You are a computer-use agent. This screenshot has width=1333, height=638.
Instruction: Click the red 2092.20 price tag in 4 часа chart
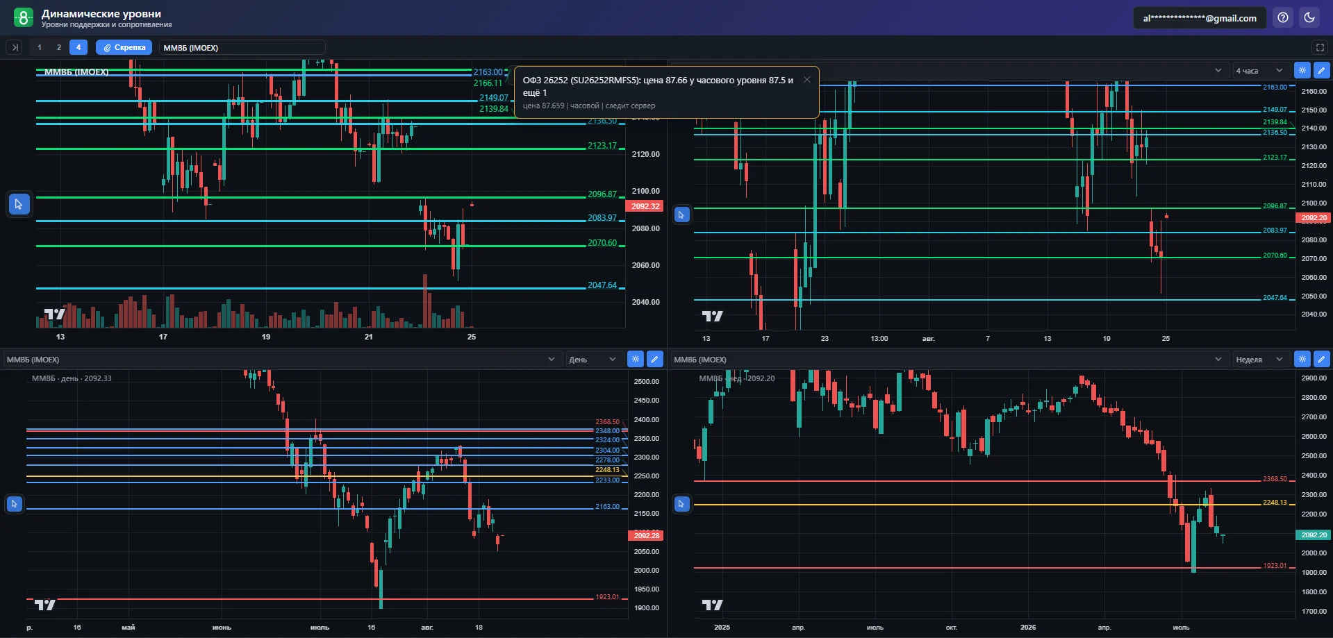coord(1314,218)
